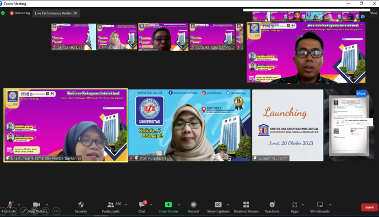This screenshot has height=217, width=379.
Task: Open the Participants panel
Action: coord(111,207)
